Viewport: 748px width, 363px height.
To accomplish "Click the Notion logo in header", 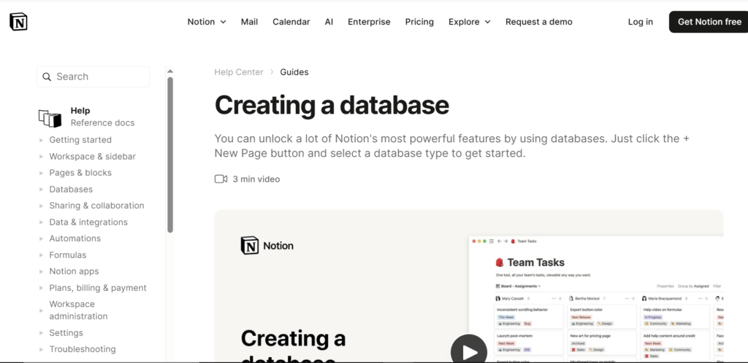I will 18,22.
